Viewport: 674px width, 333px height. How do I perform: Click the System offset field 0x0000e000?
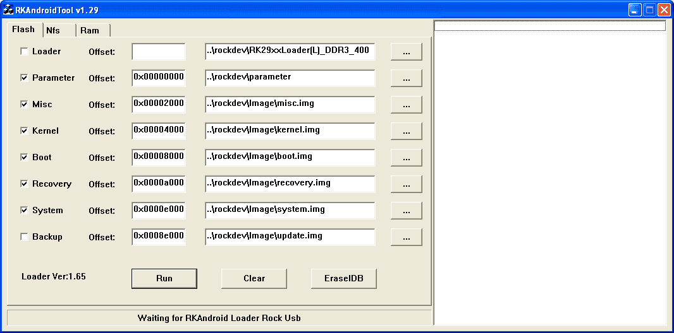pos(159,211)
